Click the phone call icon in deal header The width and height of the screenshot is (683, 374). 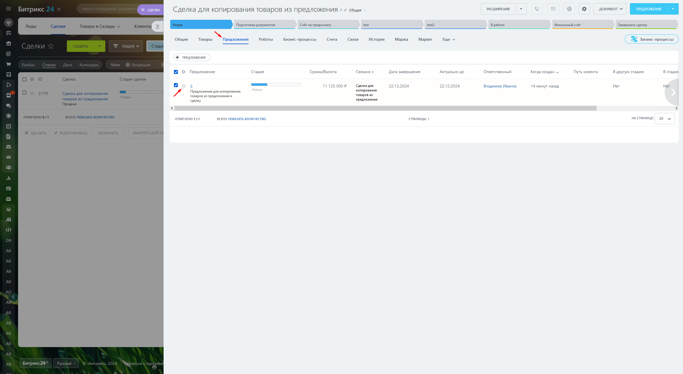[x=537, y=9]
